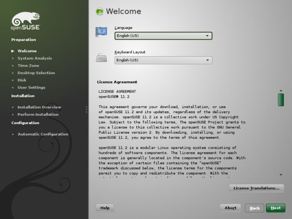The image size is (292, 219).
Task: Click the arrow marker beside Welcome step
Action: (x=13, y=51)
